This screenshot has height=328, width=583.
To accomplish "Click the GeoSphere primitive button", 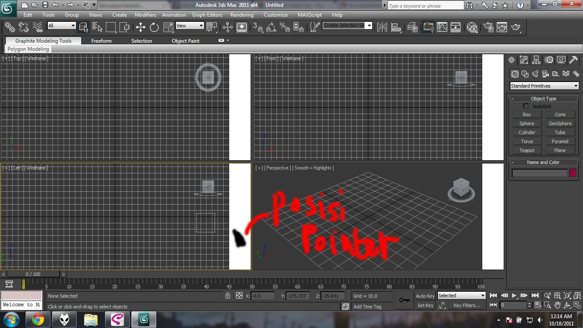I will coord(560,123).
